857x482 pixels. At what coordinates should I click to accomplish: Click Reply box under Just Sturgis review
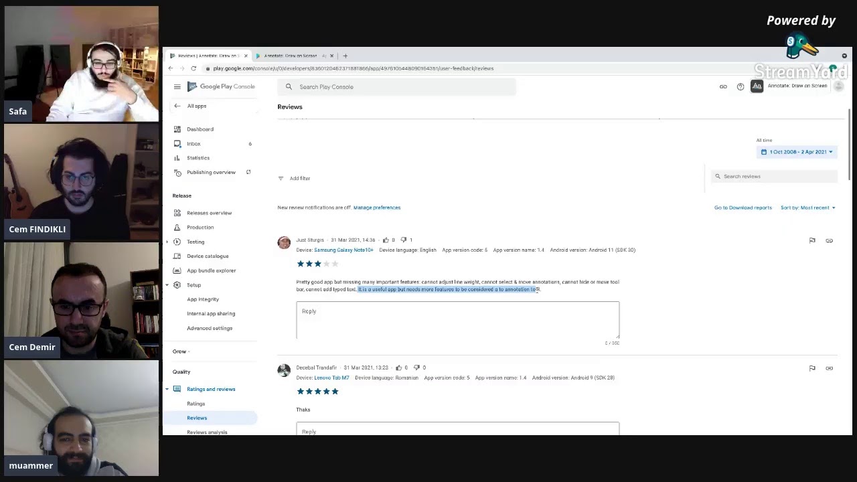click(458, 320)
